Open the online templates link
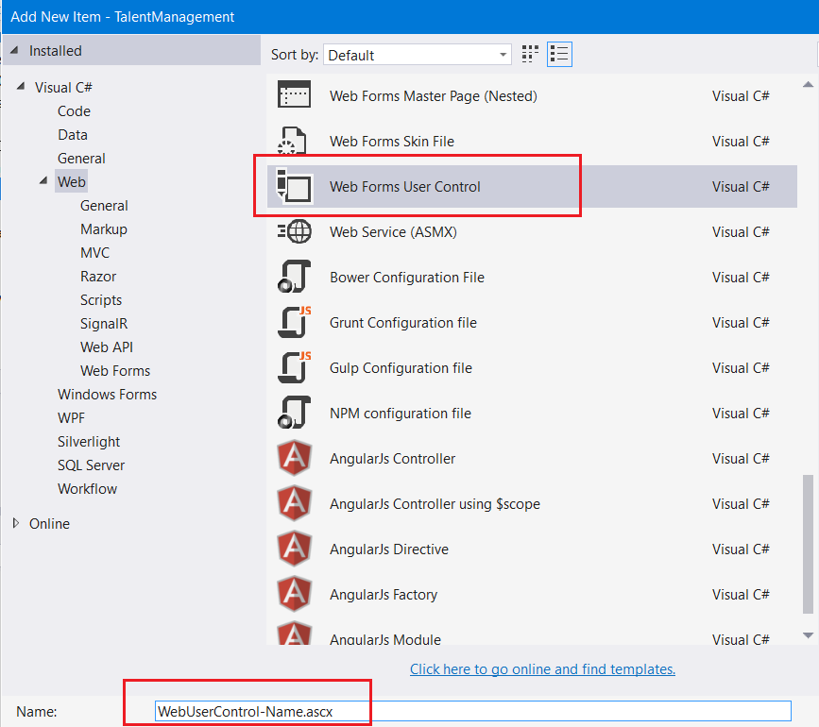 tap(542, 669)
